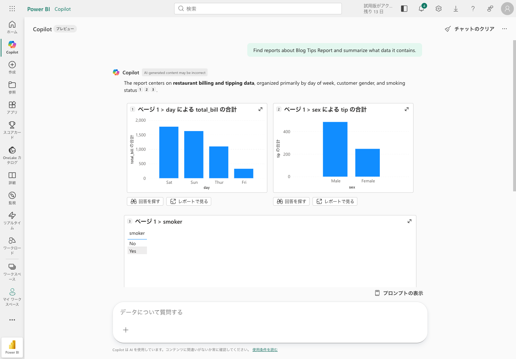Show prompts (プロンプトの表示)
Screen dimensions: 516x359
pos(399,293)
